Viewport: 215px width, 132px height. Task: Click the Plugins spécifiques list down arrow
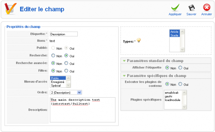point(184,107)
